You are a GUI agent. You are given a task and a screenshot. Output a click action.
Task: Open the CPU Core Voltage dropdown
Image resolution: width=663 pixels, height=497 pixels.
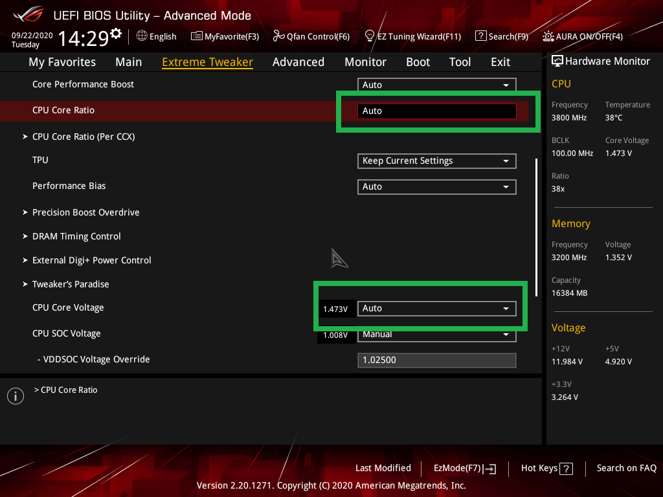(437, 309)
